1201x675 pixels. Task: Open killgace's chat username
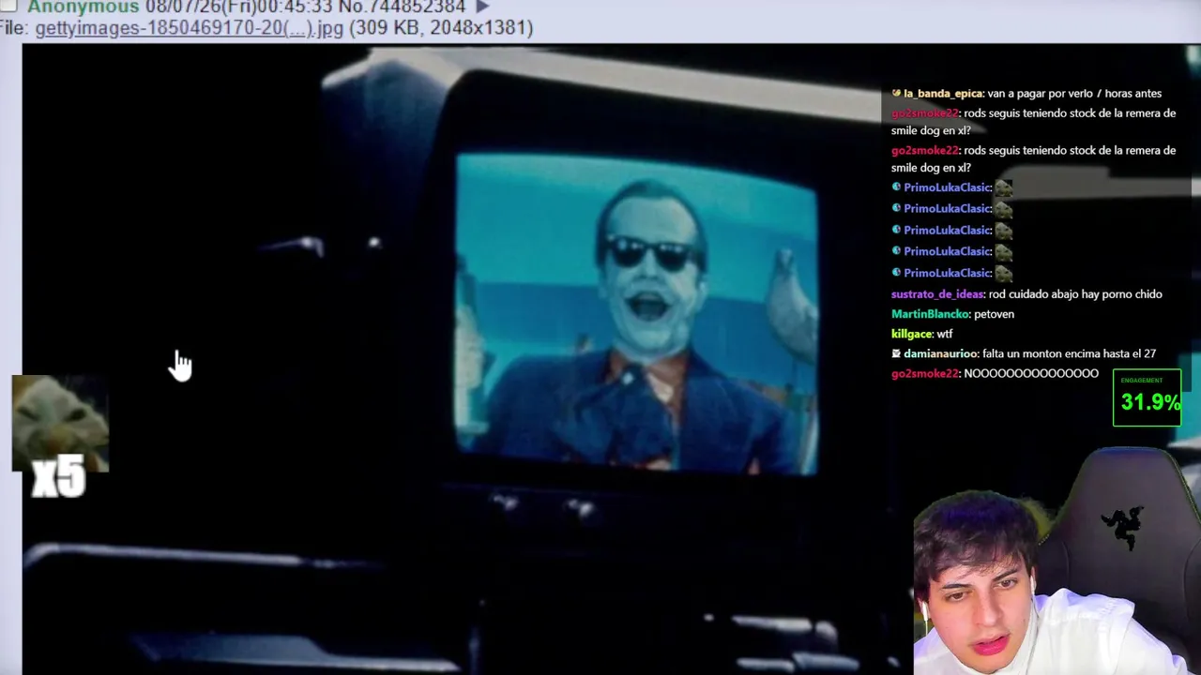(x=911, y=334)
